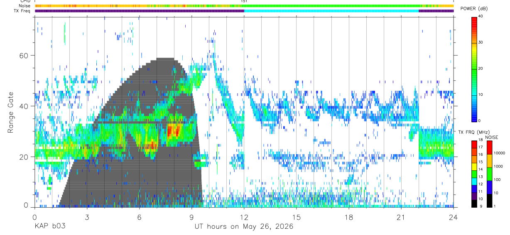
Task: Click the x-axis tick label 24
Action: pos(454,217)
